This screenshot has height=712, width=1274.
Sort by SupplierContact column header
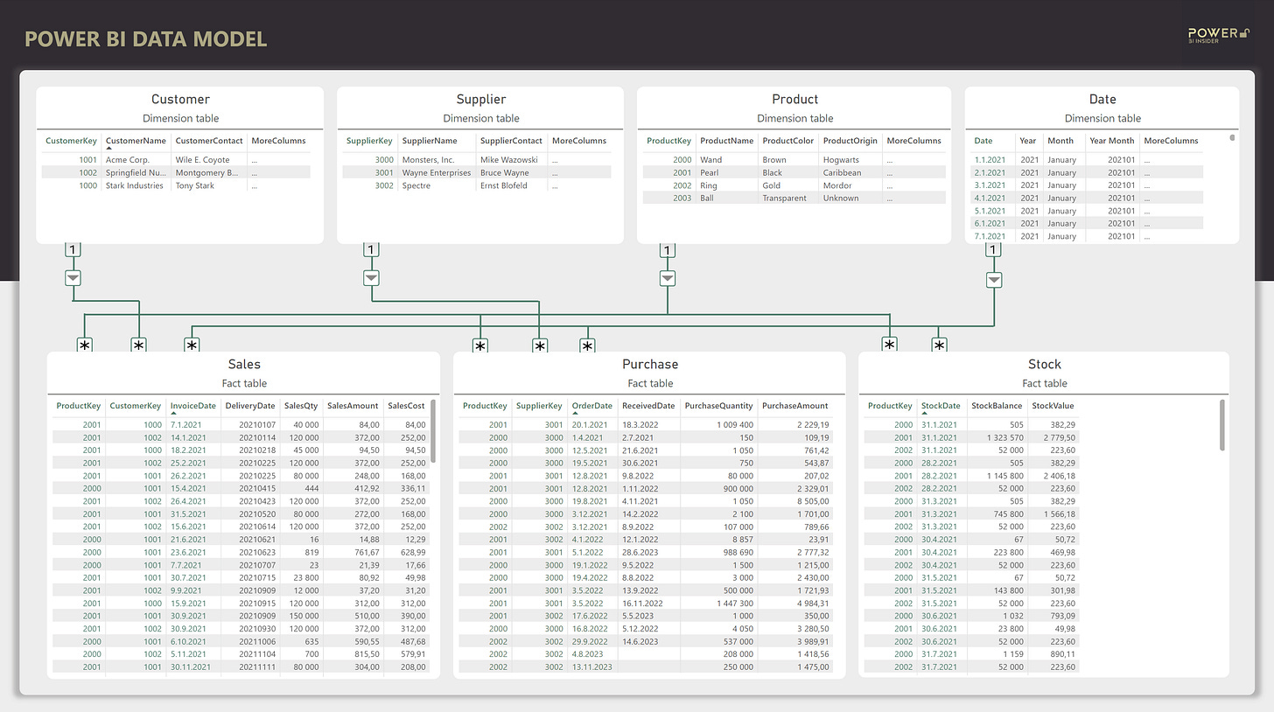(511, 140)
